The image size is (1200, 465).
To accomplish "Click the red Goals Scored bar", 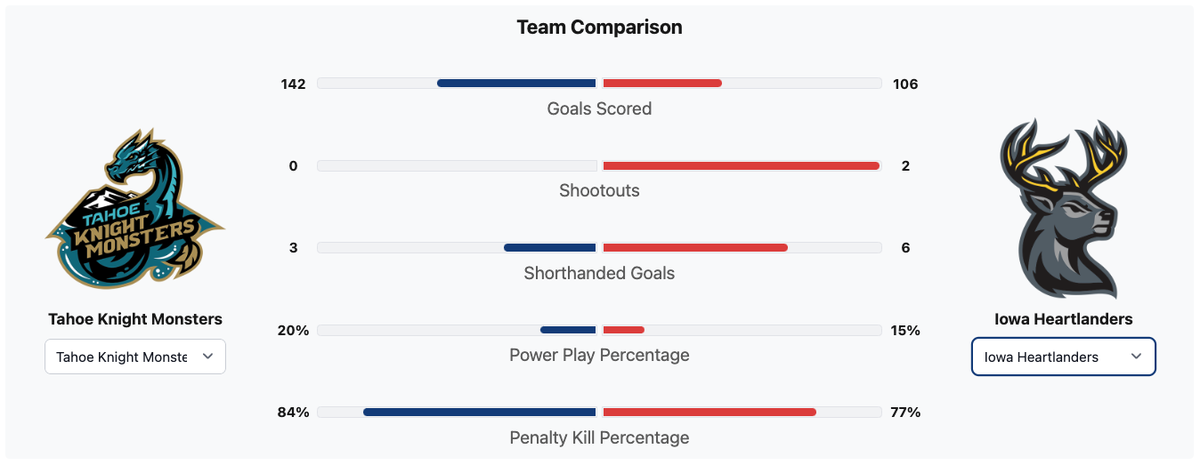I will [x=662, y=84].
